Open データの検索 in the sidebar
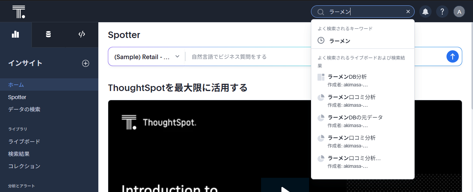This screenshot has height=192, width=473. click(x=24, y=109)
